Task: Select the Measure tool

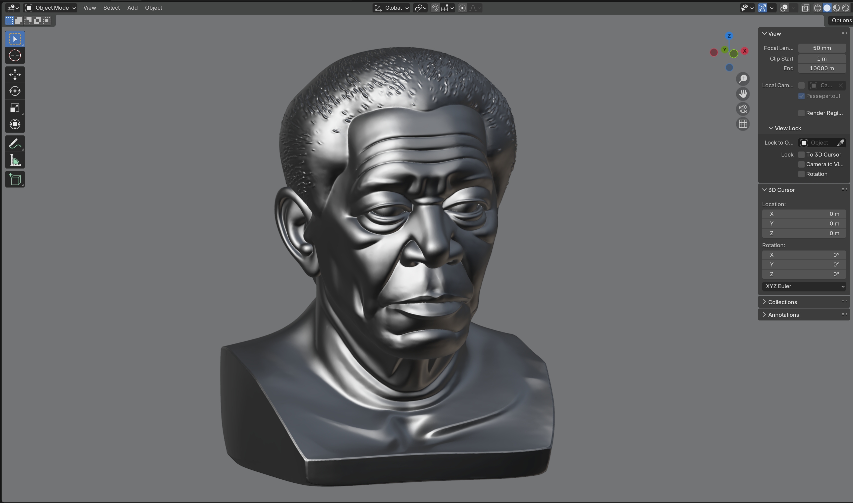Action: click(15, 161)
